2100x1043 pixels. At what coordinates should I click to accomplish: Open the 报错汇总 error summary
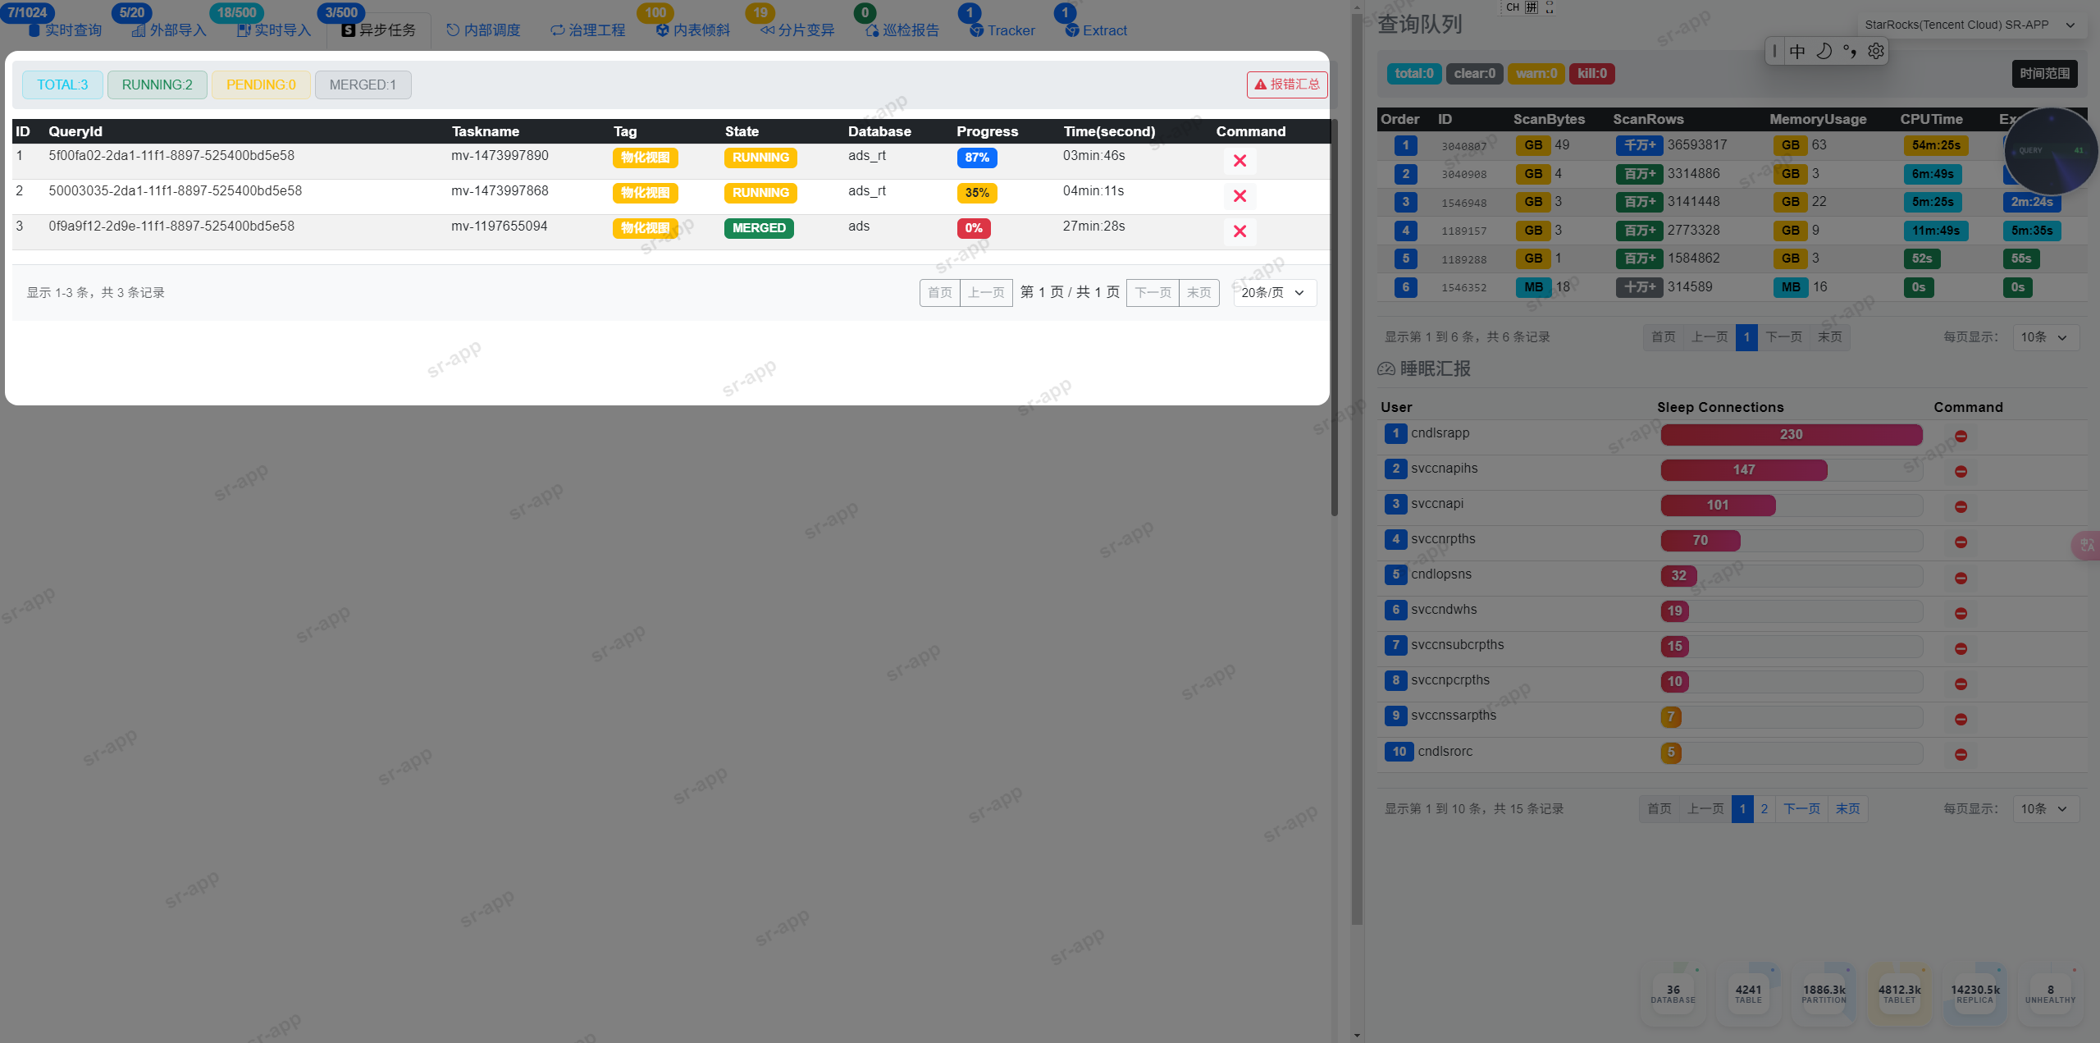[1286, 85]
